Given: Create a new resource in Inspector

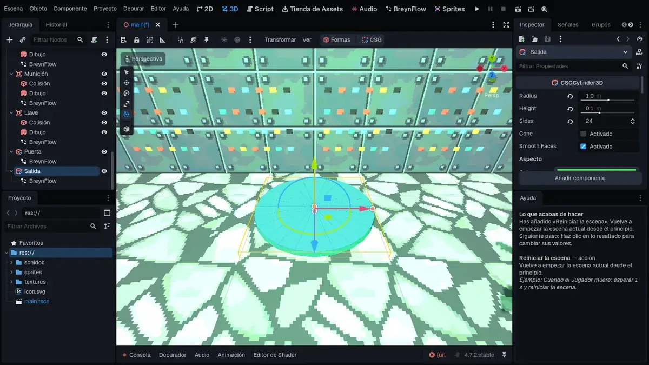Looking at the screenshot, I should coord(522,39).
